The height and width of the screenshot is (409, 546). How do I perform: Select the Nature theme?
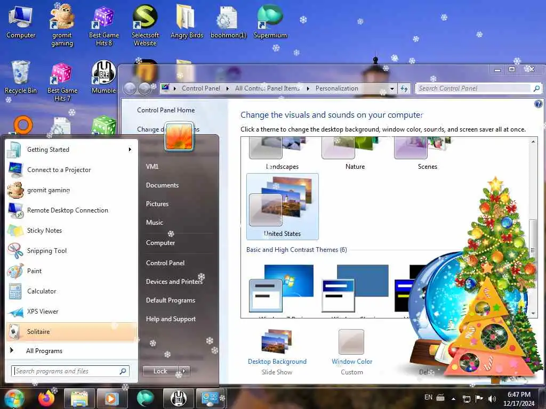[355, 154]
